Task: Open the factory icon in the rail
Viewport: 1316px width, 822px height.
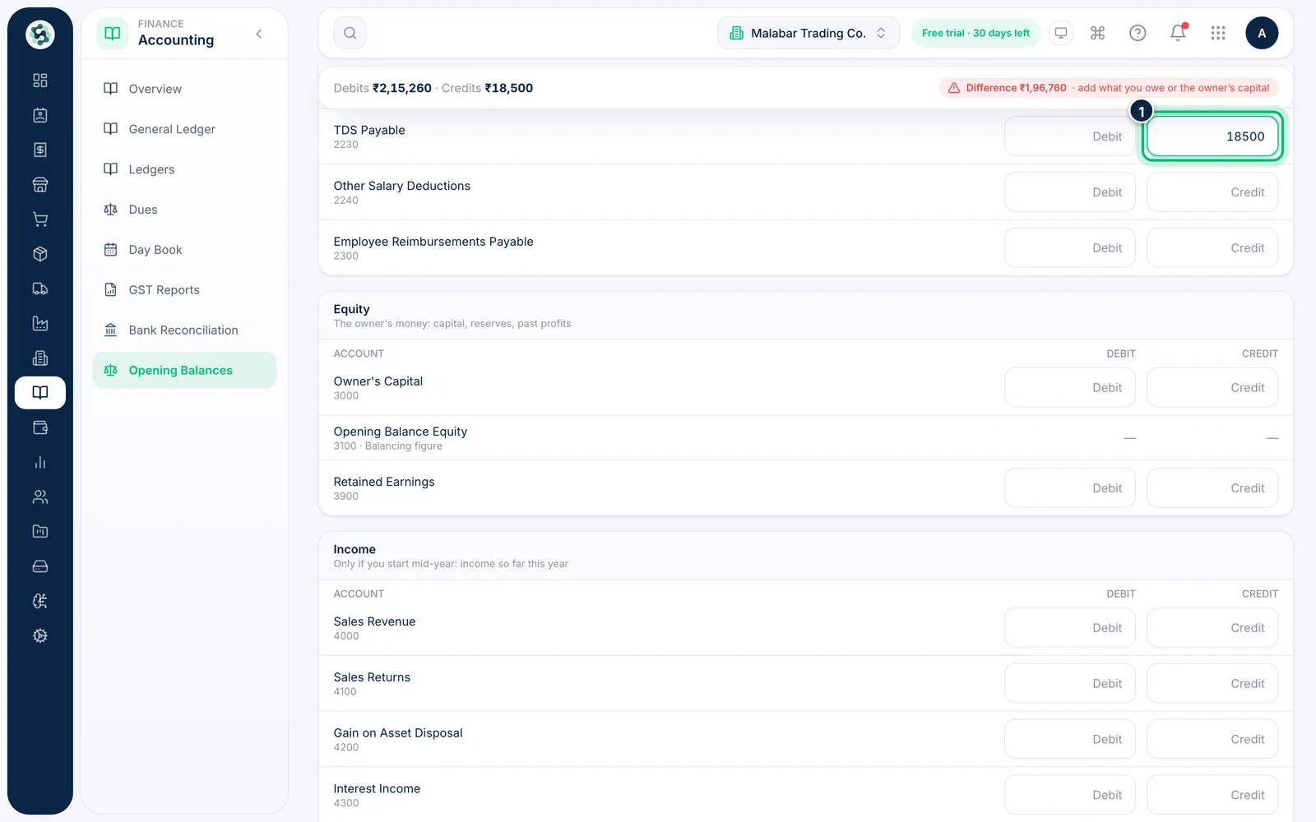Action: point(39,324)
